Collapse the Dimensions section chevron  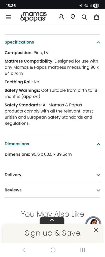pos(98,144)
